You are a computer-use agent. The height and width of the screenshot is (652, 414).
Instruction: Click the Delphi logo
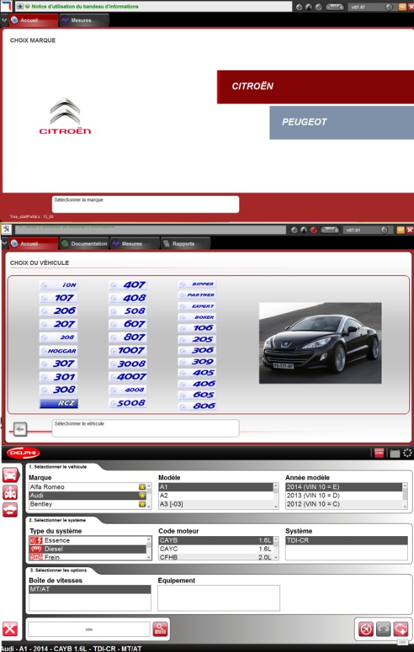click(23, 453)
